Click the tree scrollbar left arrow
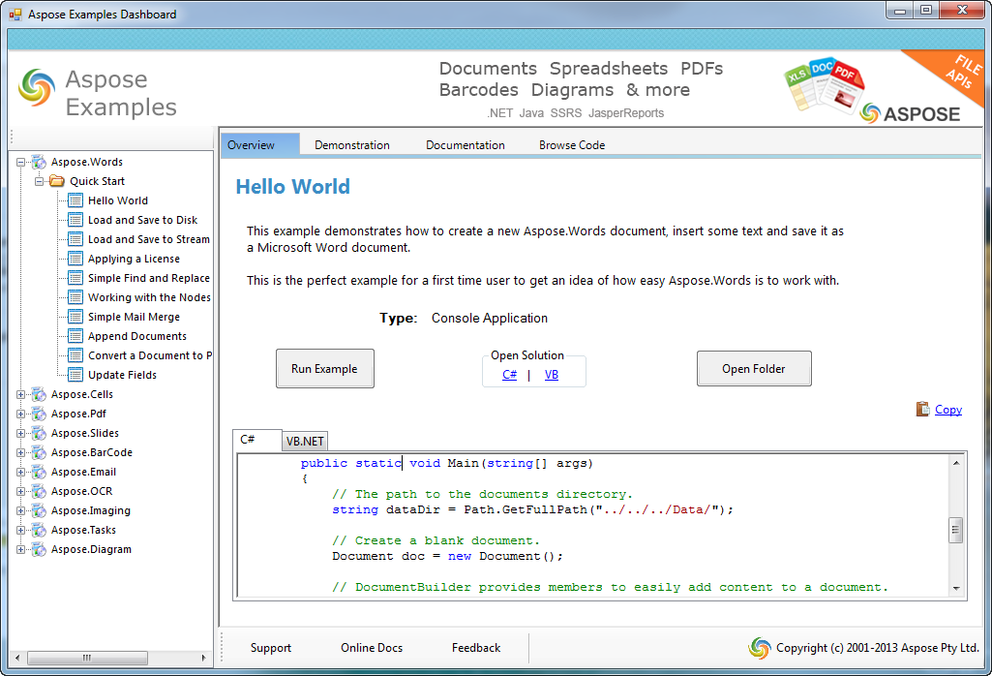Image resolution: width=992 pixels, height=676 pixels. pyautogui.click(x=17, y=659)
